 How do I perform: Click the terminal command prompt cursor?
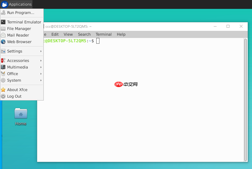coord(97,41)
